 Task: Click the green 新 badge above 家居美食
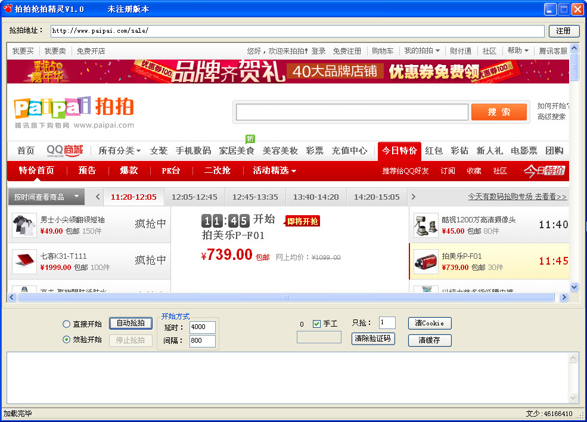[x=250, y=139]
